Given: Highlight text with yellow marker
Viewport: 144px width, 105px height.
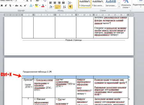Looking at the screenshot, I should [37, 6].
